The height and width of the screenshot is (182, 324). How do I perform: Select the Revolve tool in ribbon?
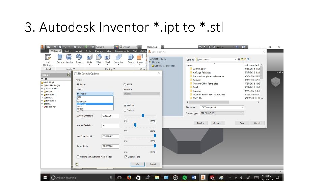(x=69, y=59)
